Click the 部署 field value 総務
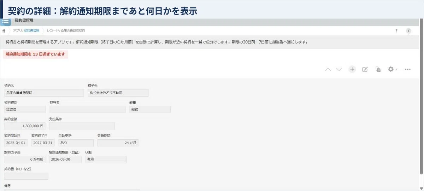Screen dimensions: 424x191 pos(150,109)
